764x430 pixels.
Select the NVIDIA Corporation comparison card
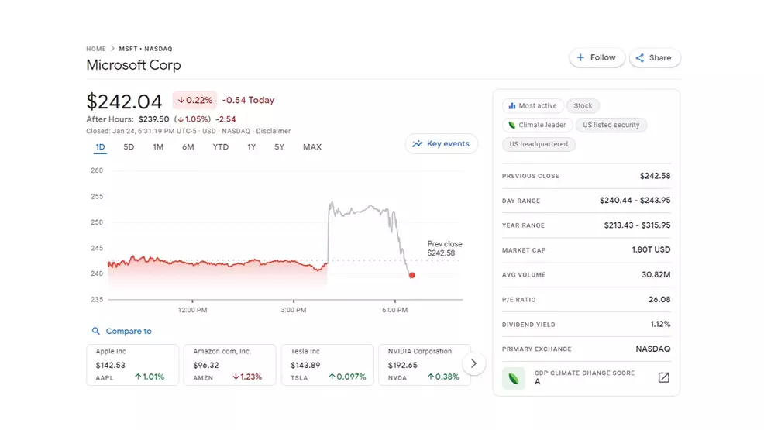(424, 364)
